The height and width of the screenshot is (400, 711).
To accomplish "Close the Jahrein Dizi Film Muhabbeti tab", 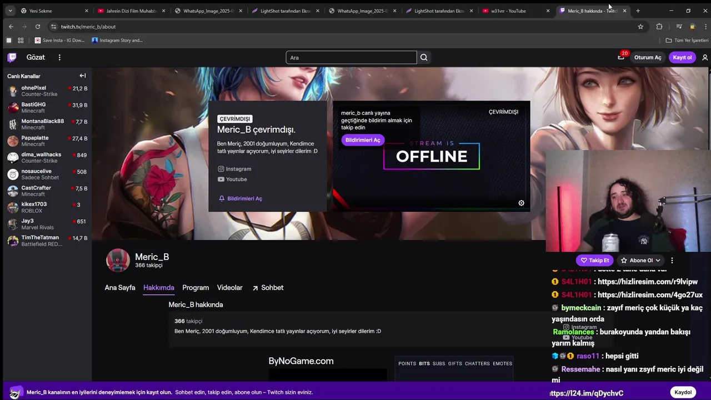I will 163,11.
